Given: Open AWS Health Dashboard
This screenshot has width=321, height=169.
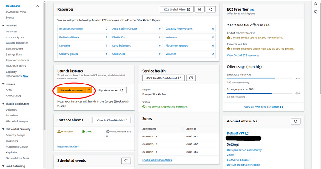Looking at the screenshot, I should click(x=164, y=78).
